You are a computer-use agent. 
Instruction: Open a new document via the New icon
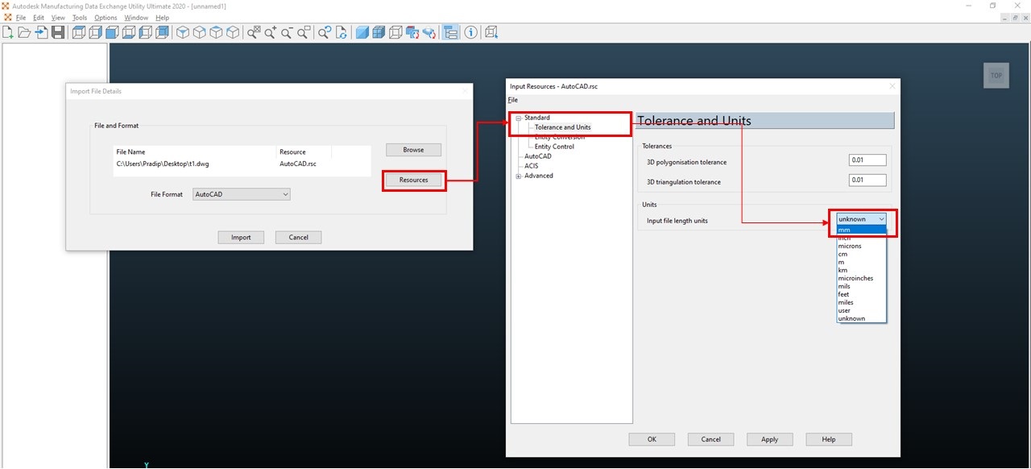[7, 32]
